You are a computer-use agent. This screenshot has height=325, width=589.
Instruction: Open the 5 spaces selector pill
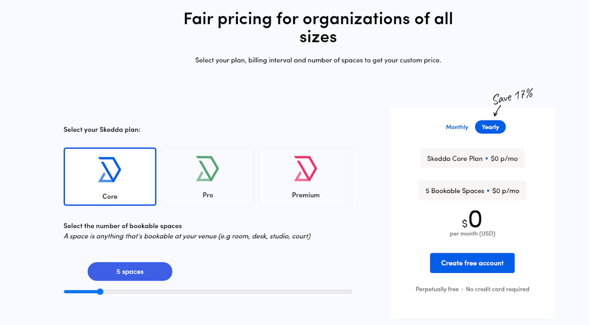130,271
